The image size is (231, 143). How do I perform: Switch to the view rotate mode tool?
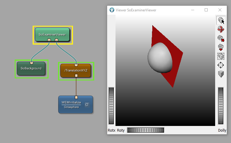click(221, 29)
